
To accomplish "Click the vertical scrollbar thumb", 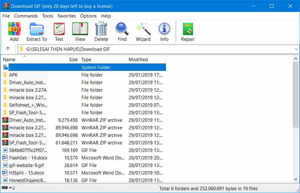I will coord(296,94).
